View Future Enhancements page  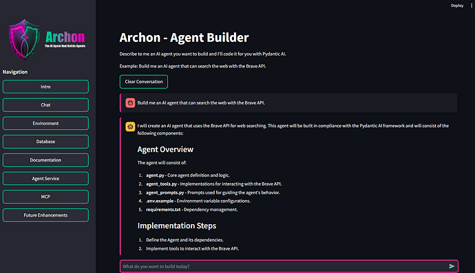tap(45, 215)
